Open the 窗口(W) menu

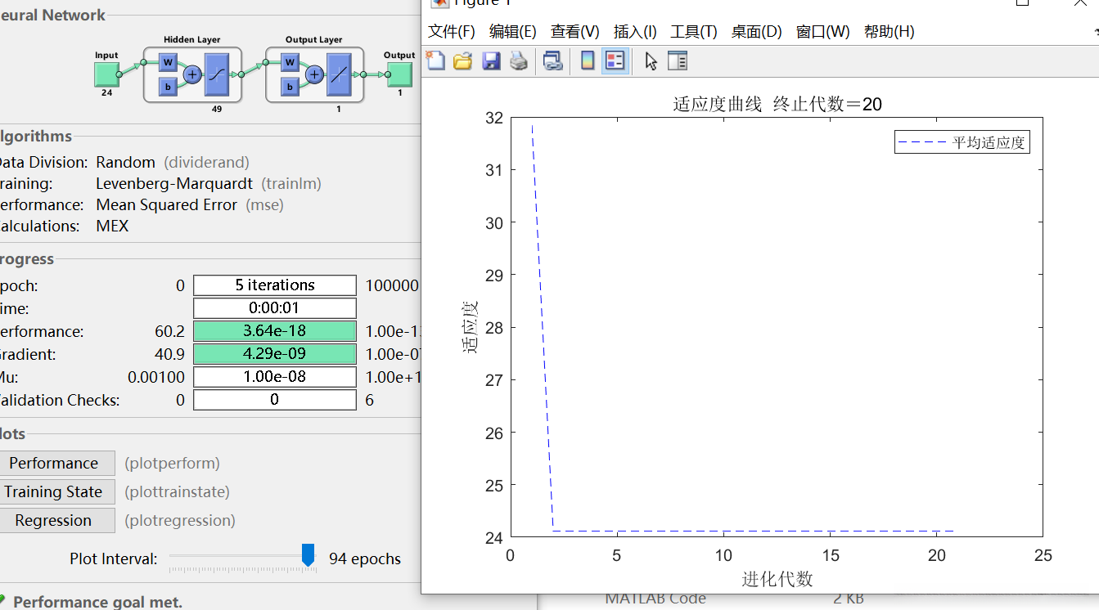(x=823, y=32)
